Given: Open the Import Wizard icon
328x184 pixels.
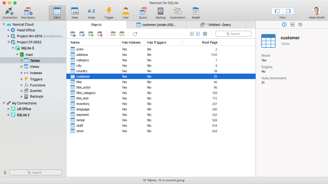Looking at the screenshot, I should [113, 34].
